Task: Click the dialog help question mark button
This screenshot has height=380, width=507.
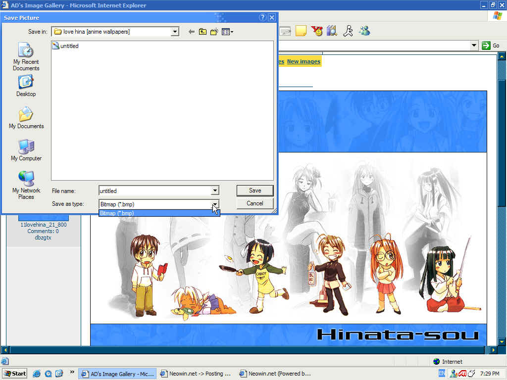Action: tap(262, 17)
